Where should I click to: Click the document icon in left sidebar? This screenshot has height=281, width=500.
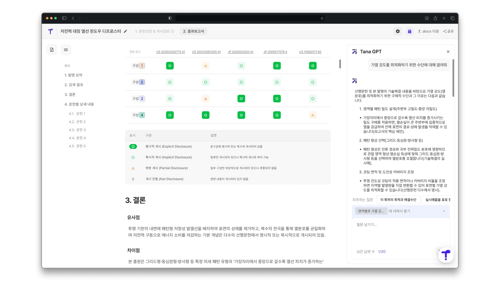52,50
